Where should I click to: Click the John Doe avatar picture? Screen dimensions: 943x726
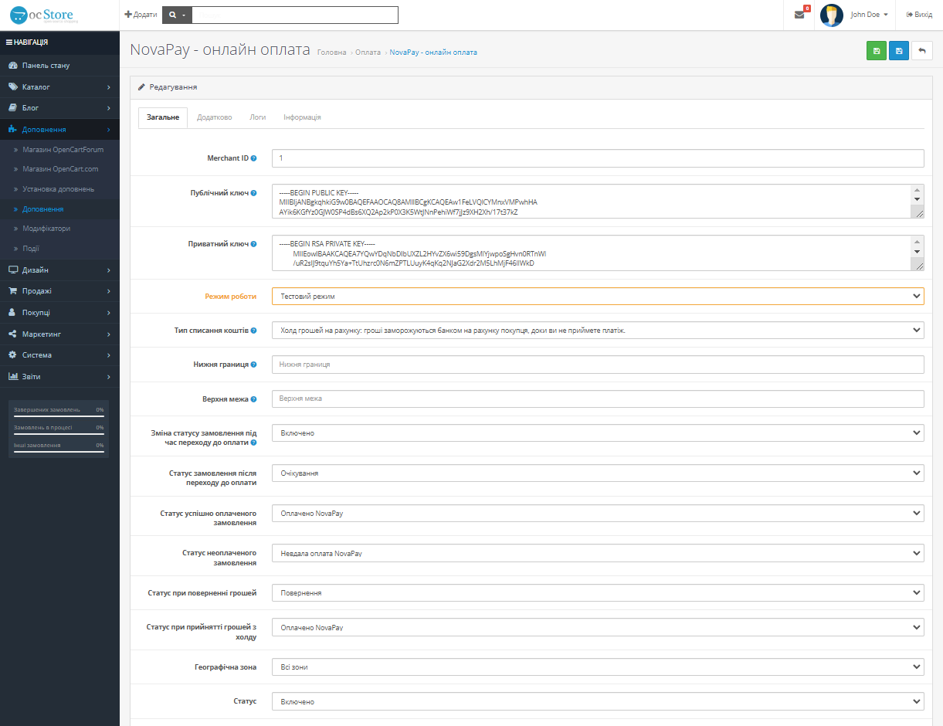pos(832,15)
